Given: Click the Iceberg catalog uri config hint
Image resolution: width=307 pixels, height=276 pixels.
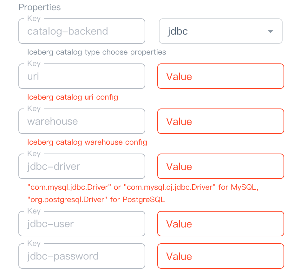Looking at the screenshot, I should pyautogui.click(x=72, y=97).
